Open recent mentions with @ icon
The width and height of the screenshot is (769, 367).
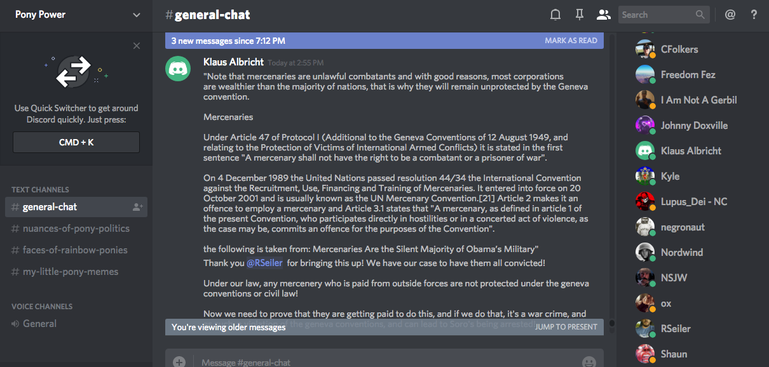(730, 15)
